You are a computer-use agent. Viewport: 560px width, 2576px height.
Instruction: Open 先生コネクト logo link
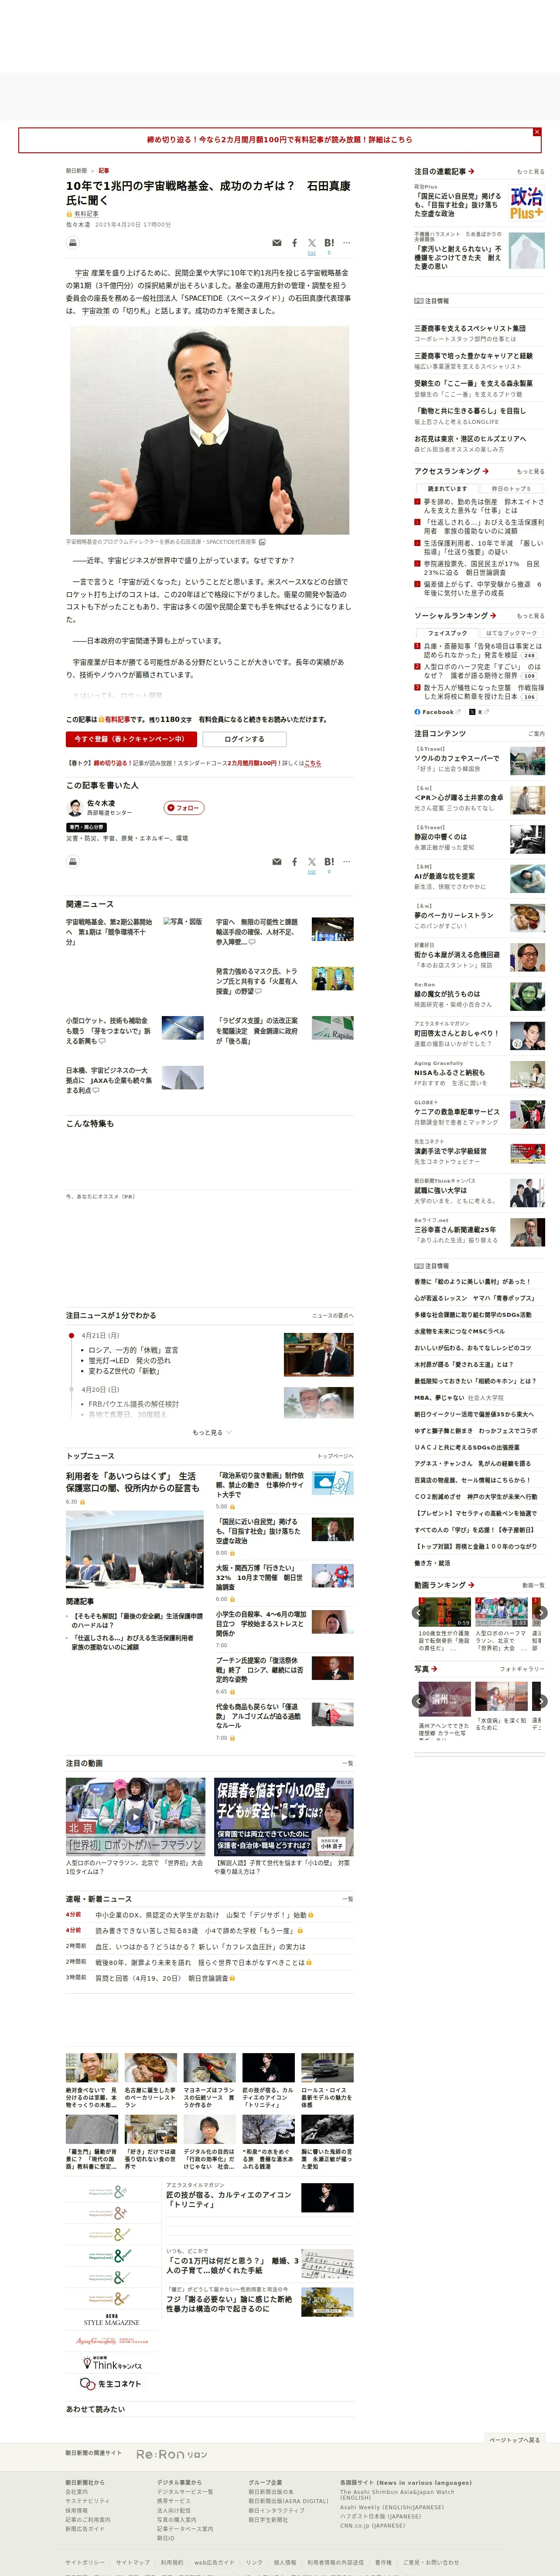pyautogui.click(x=112, y=2384)
